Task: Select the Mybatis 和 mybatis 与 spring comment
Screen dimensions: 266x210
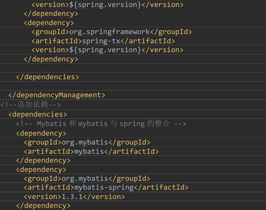Action: (x=101, y=124)
